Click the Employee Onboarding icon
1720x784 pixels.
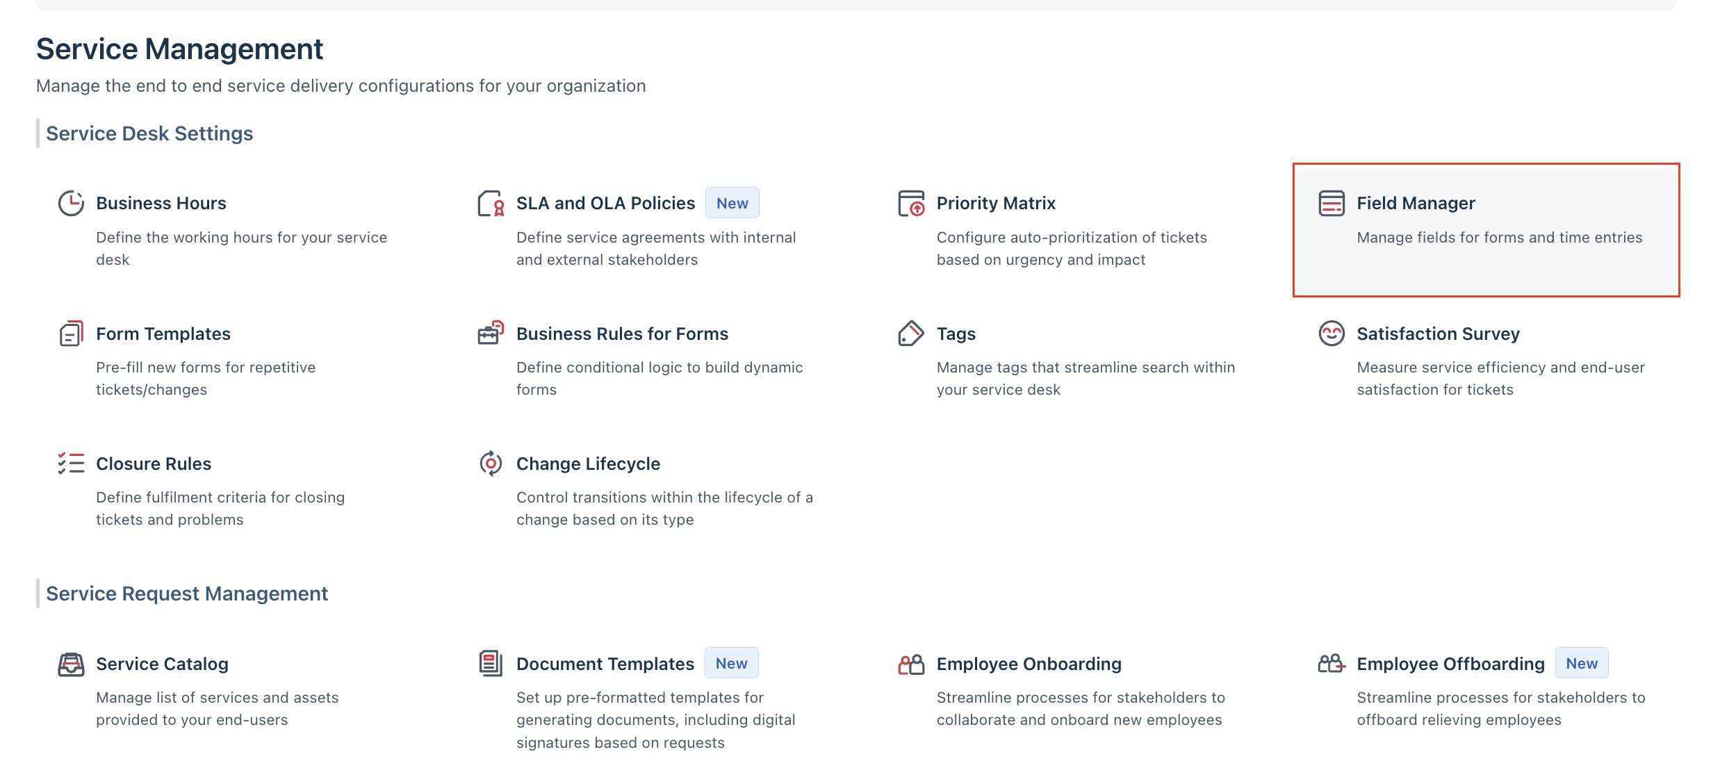point(911,664)
